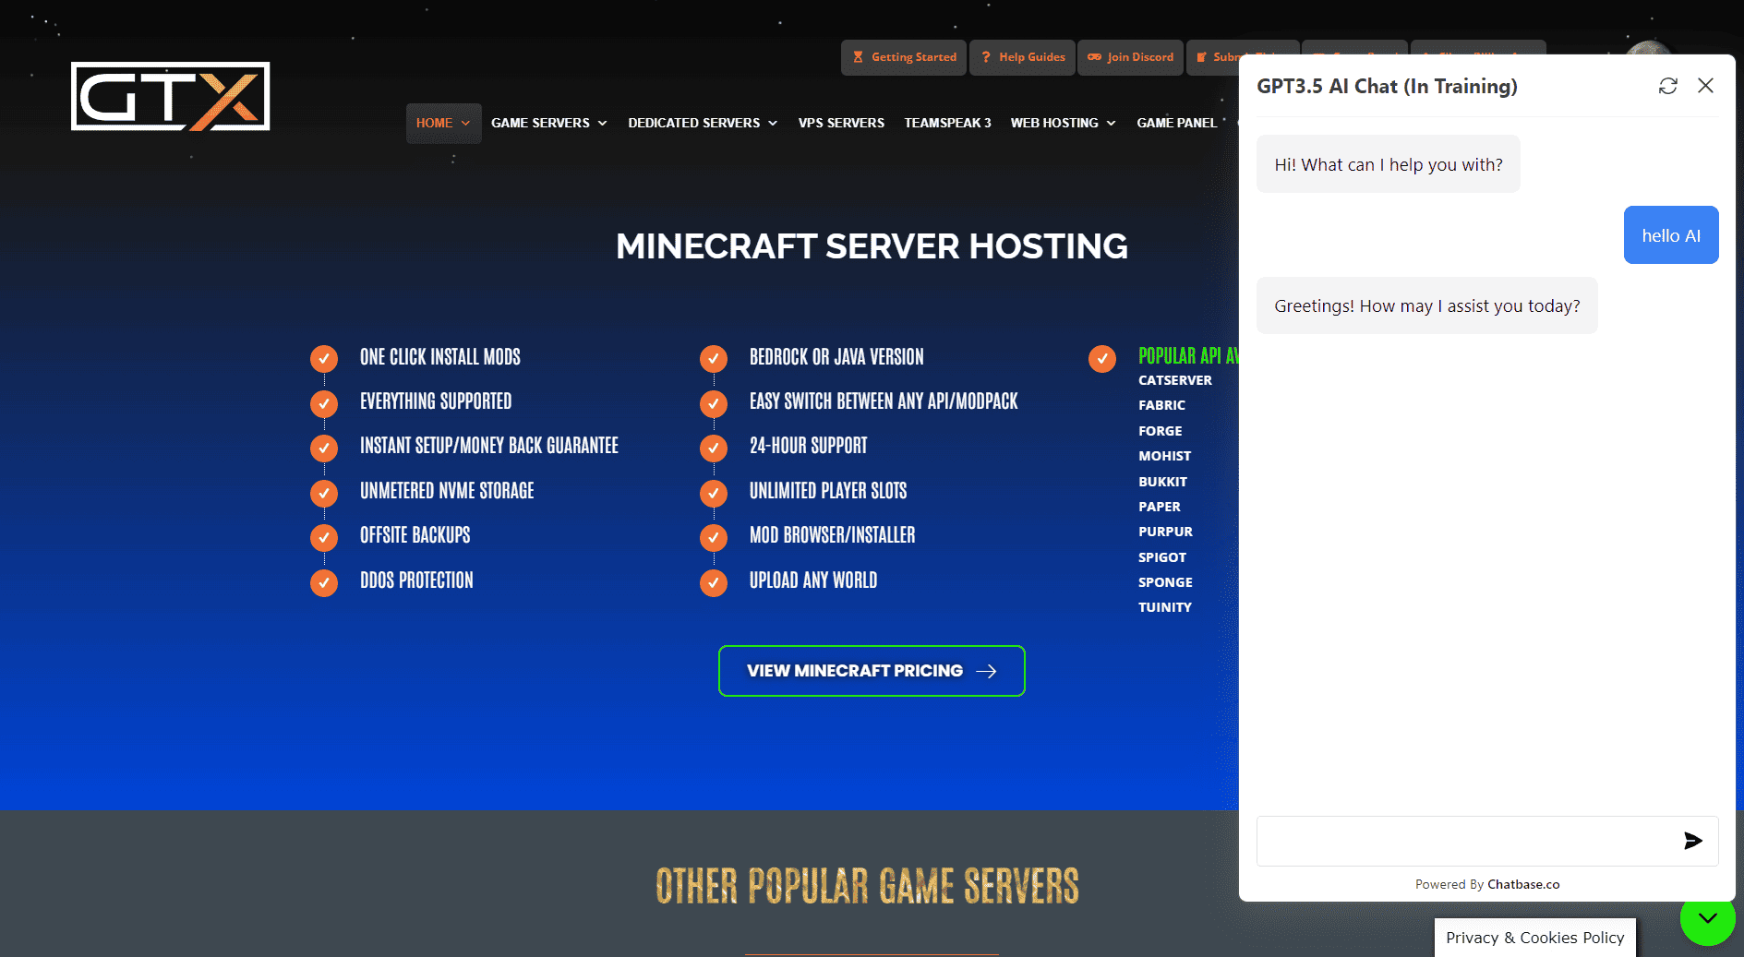Screen dimensions: 1744x957
Task: Click the FABRIC API entry
Action: (x=1161, y=405)
